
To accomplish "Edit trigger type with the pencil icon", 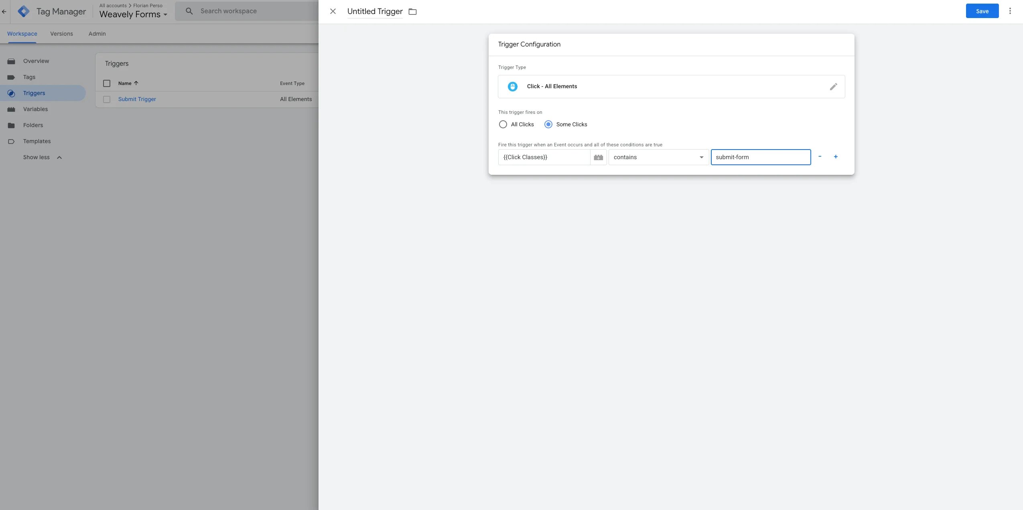I will click(833, 87).
